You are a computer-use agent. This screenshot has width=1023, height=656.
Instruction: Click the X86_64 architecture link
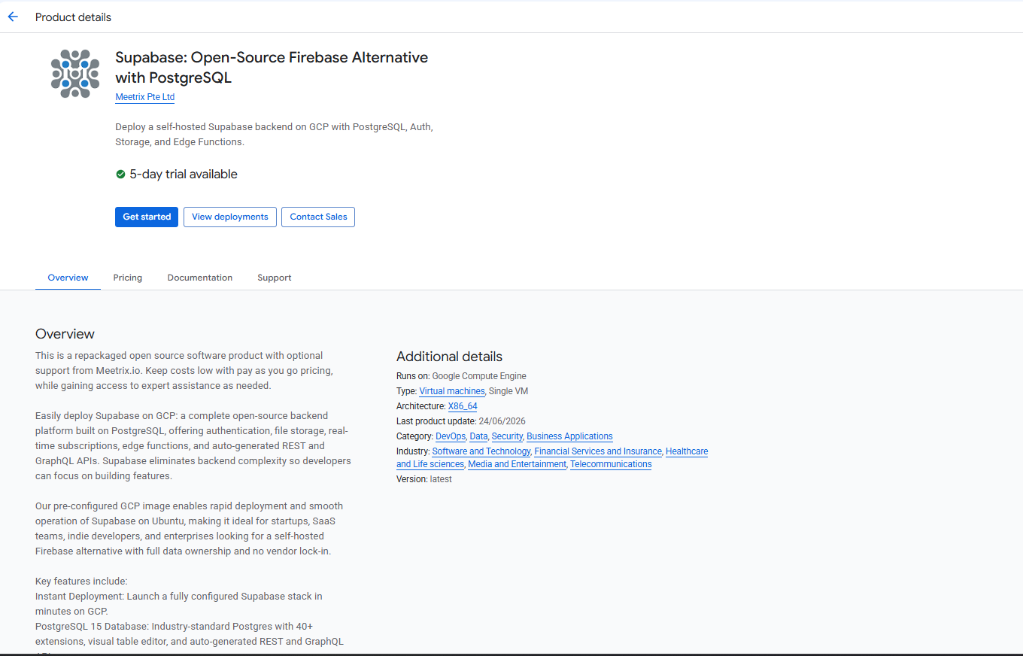463,406
